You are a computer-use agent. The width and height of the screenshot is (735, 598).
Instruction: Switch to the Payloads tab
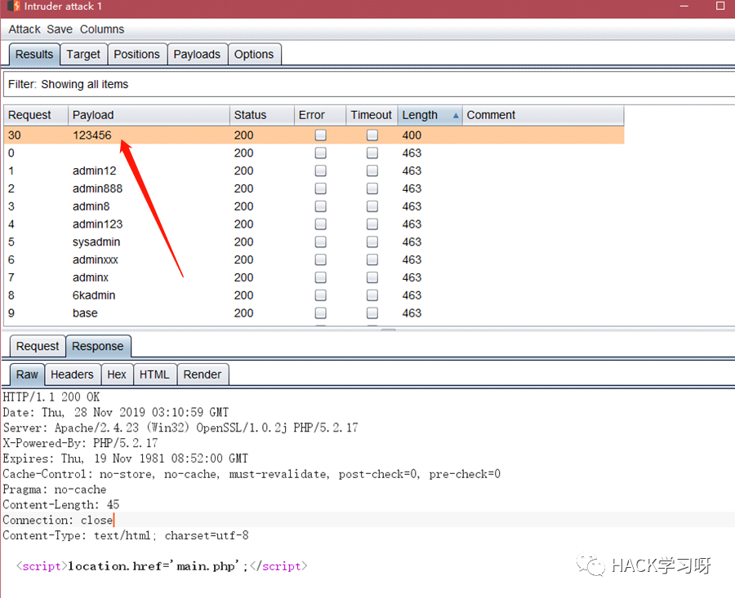coord(197,55)
